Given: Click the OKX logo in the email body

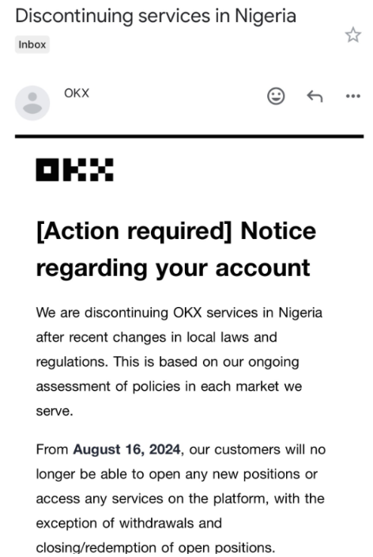Looking at the screenshot, I should coord(74,170).
